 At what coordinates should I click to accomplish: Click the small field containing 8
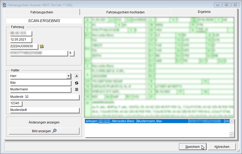72,53
